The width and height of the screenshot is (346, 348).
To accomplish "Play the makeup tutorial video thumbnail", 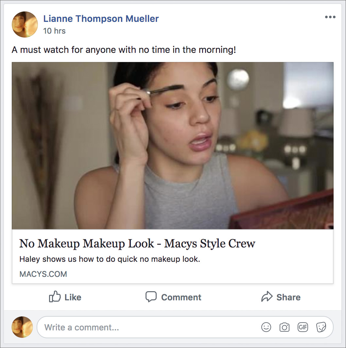I will [173, 146].
